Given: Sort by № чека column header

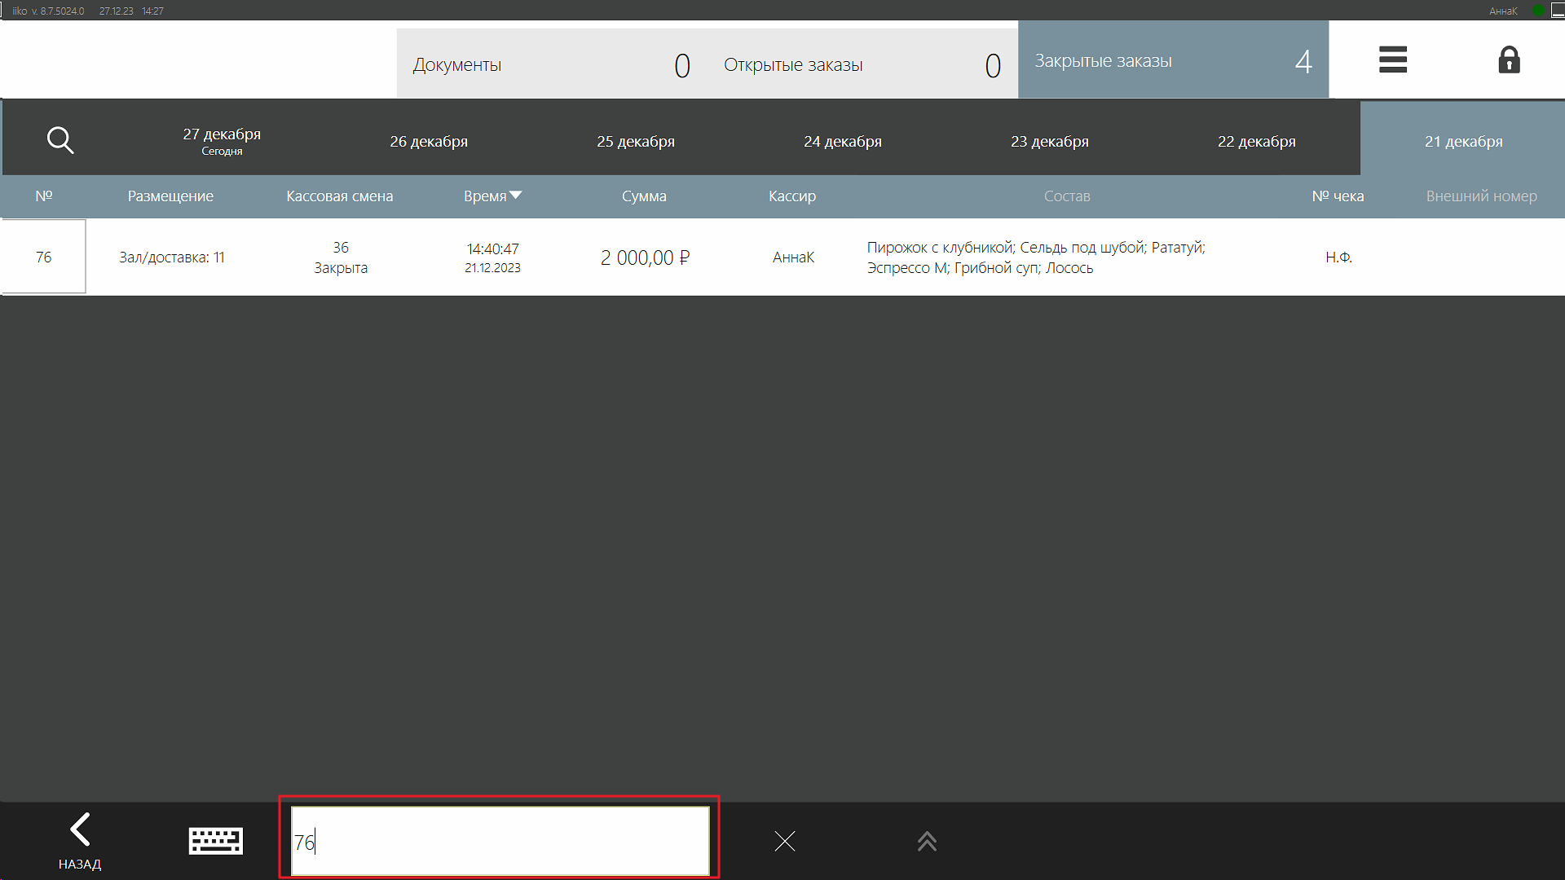Looking at the screenshot, I should coord(1338,196).
